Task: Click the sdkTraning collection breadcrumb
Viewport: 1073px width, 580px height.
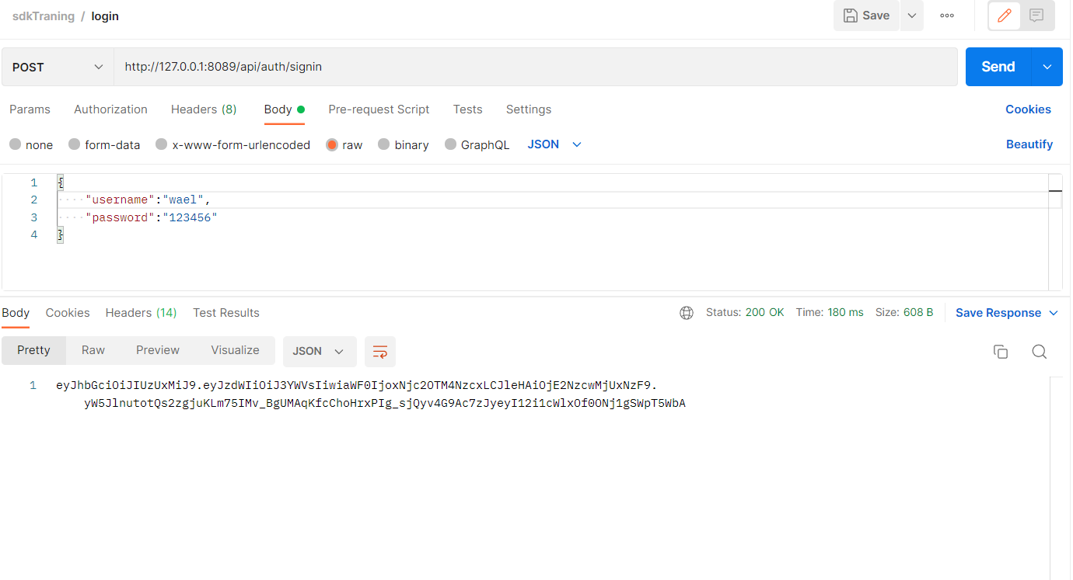Action: click(x=43, y=16)
